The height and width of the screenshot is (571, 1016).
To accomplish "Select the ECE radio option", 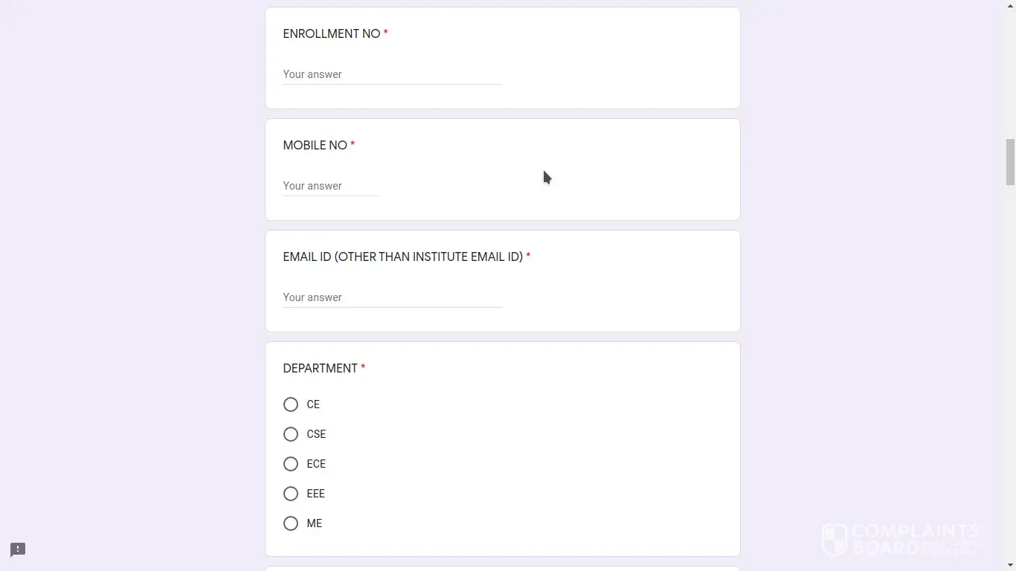I will [x=291, y=464].
